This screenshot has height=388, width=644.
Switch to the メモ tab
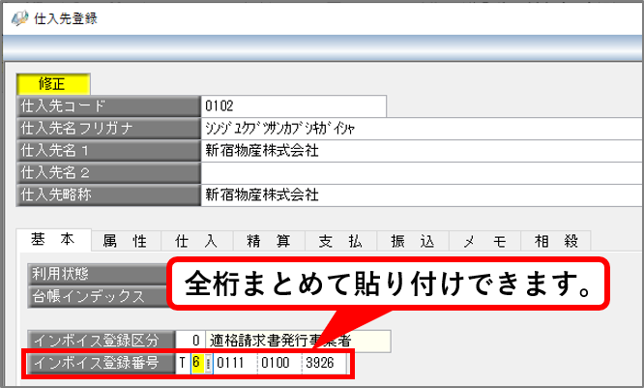484,241
